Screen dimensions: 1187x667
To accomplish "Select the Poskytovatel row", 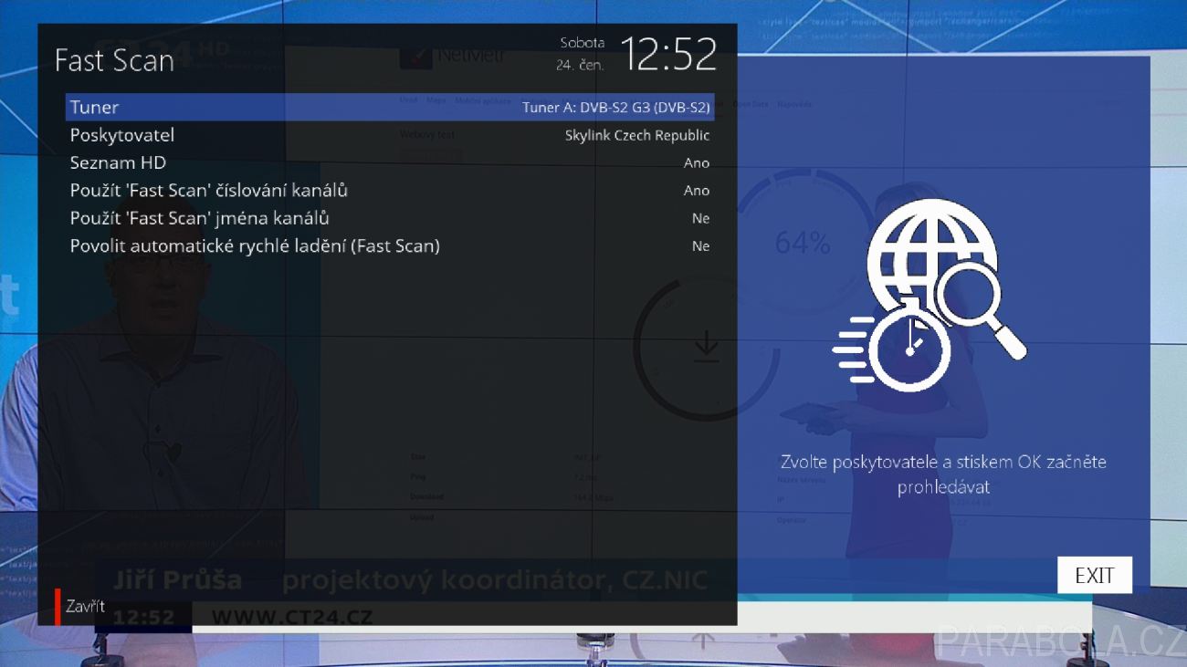I will pos(390,135).
